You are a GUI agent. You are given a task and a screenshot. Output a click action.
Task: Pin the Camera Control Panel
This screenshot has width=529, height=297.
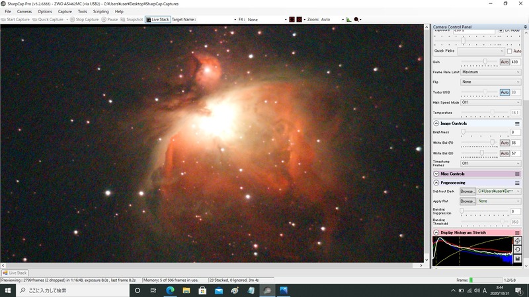pos(525,26)
